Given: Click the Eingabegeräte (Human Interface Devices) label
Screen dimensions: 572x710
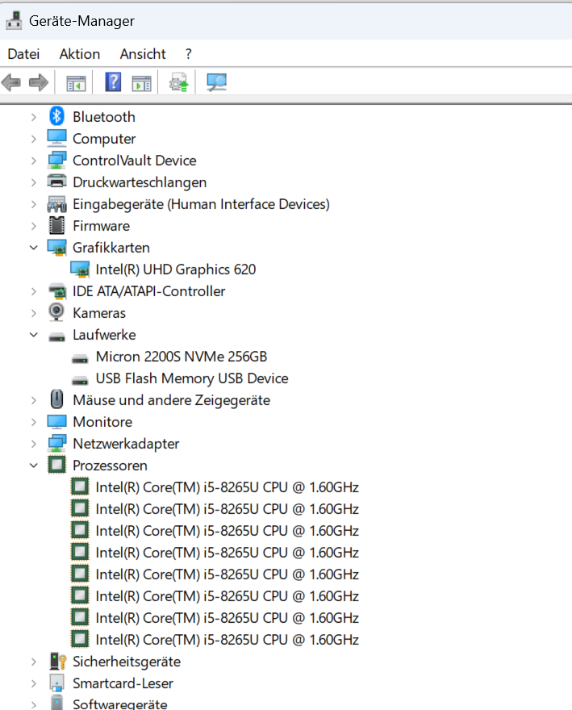Looking at the screenshot, I should 201,204.
